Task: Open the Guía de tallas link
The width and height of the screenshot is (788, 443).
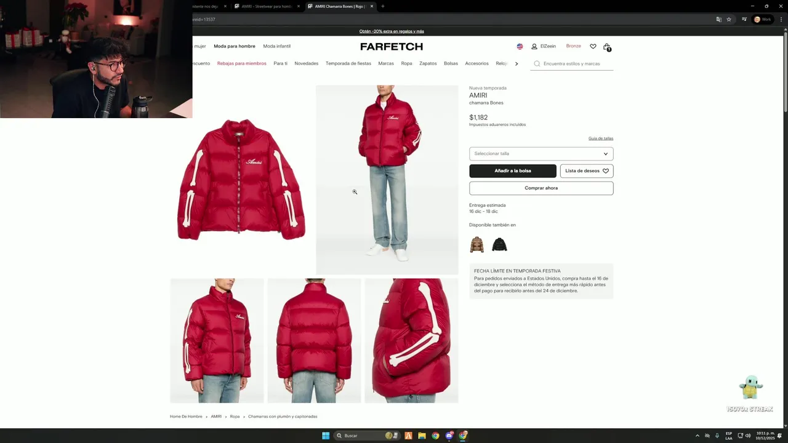Action: click(x=601, y=138)
